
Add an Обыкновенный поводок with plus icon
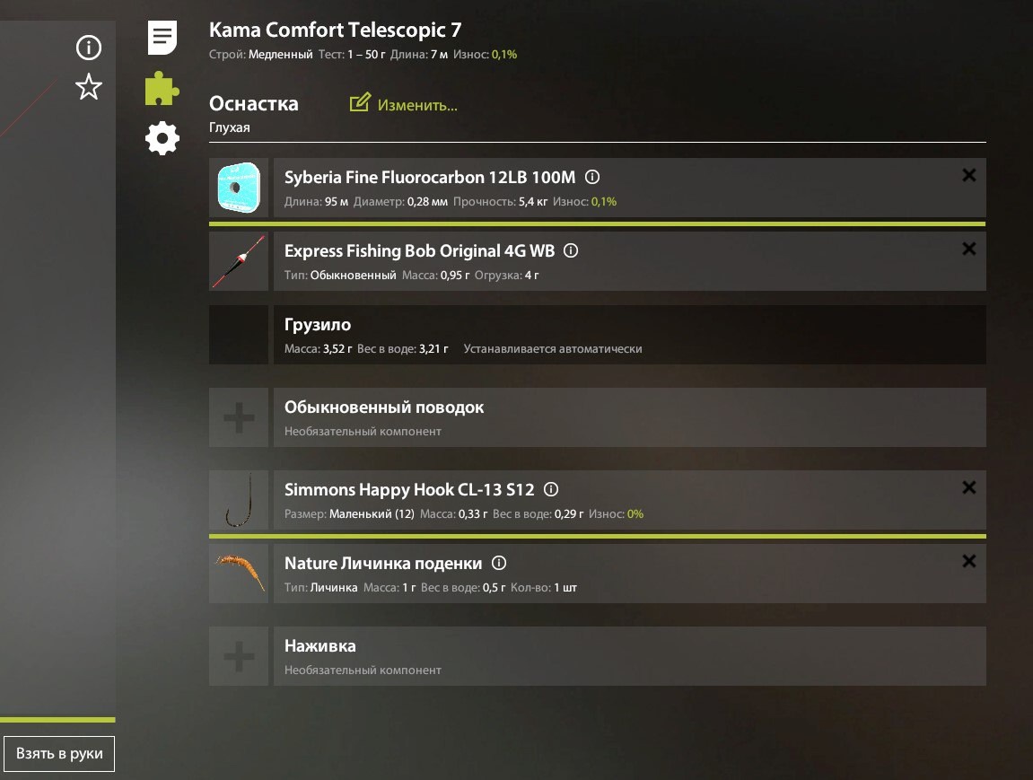(x=239, y=417)
